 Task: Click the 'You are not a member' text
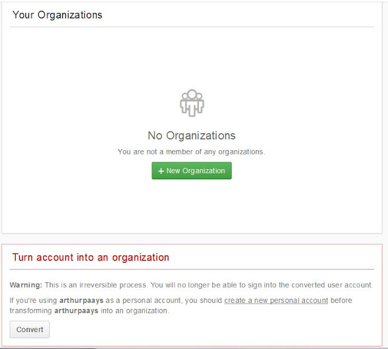[192, 151]
